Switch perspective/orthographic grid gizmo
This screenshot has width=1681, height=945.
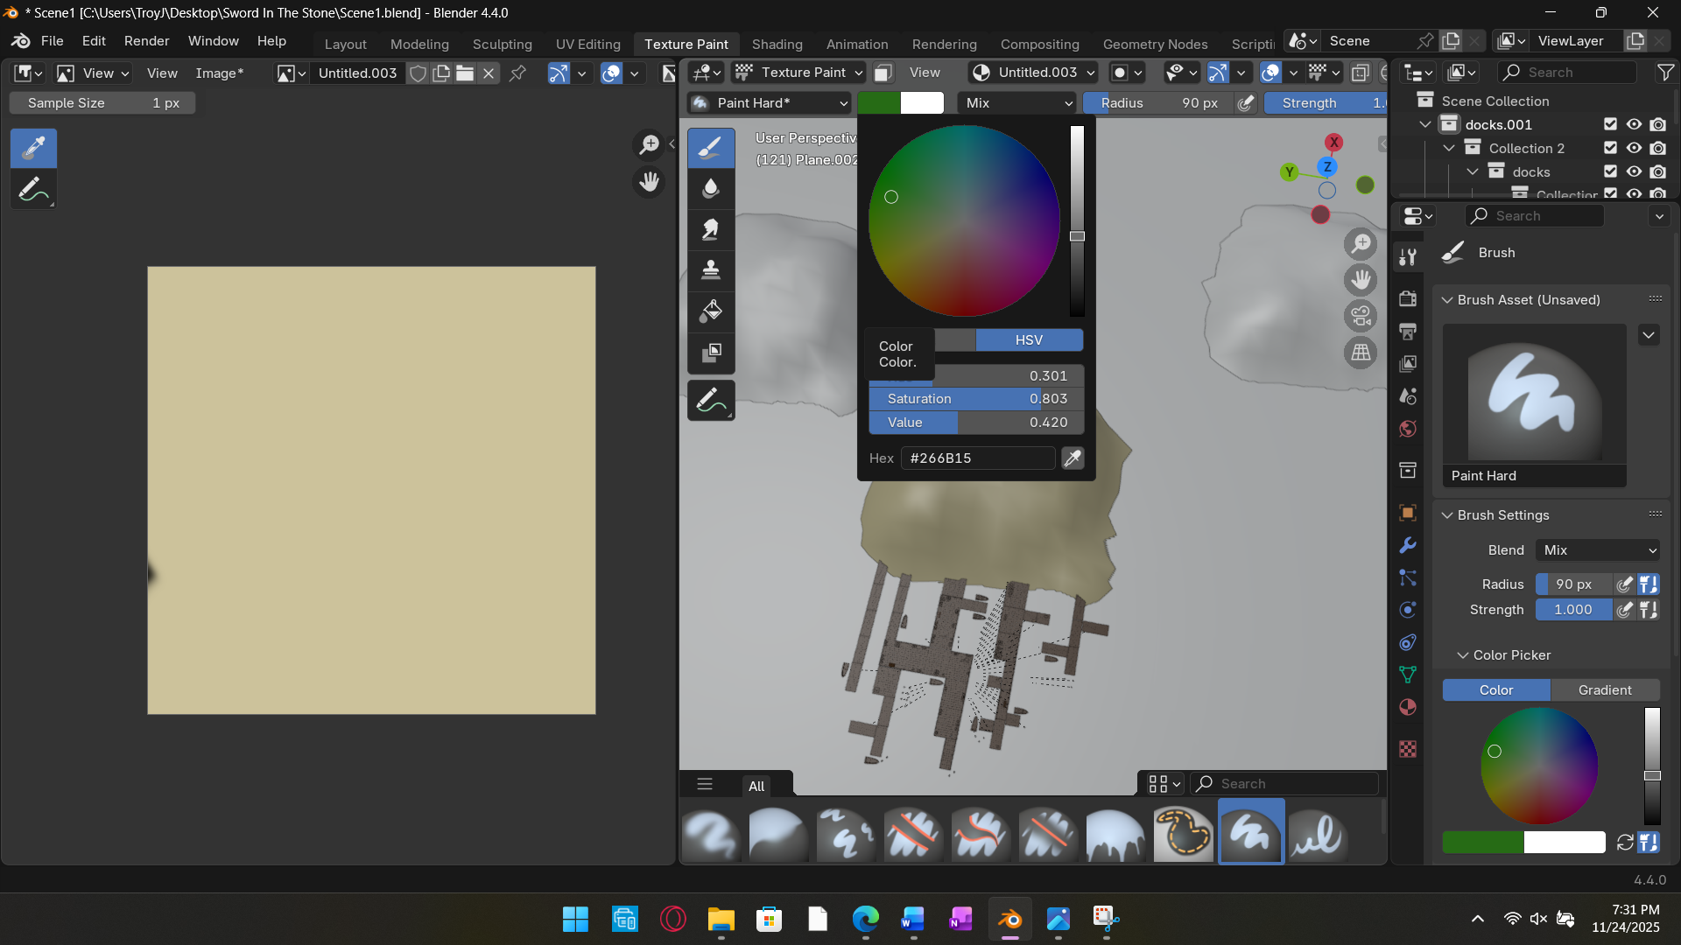pyautogui.click(x=1361, y=353)
